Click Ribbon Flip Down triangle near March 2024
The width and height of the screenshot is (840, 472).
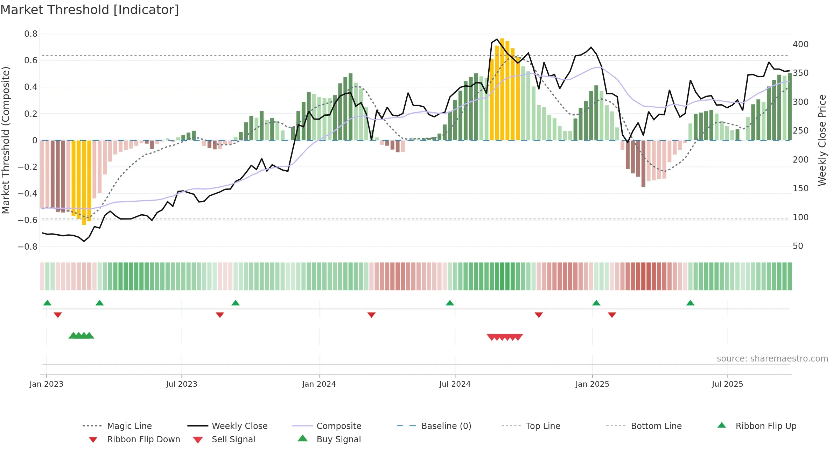pos(371,315)
